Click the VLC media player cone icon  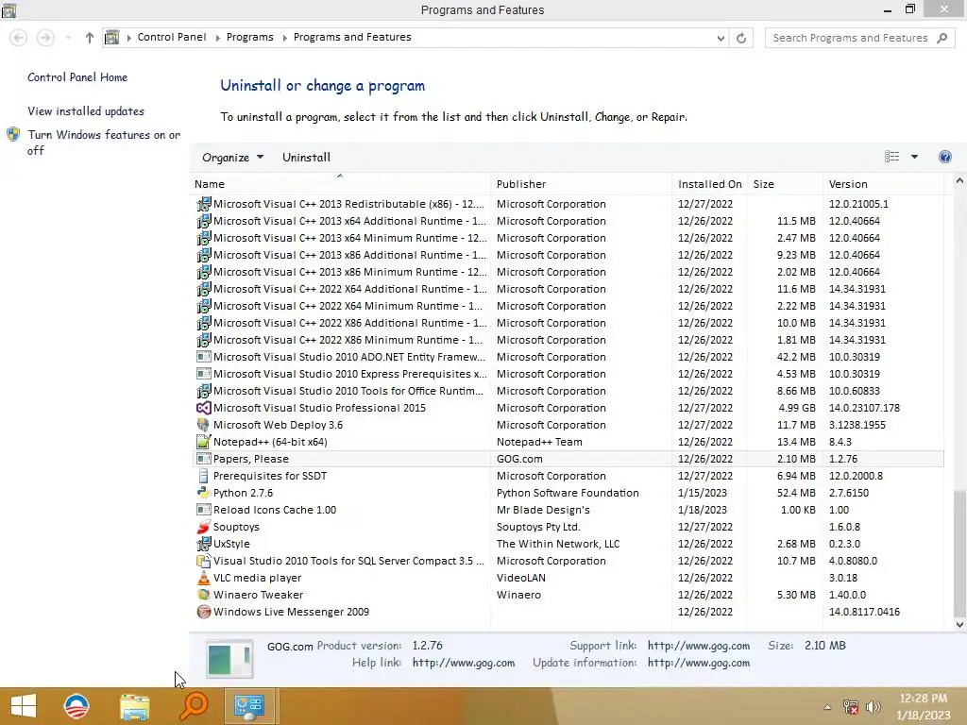coord(204,578)
